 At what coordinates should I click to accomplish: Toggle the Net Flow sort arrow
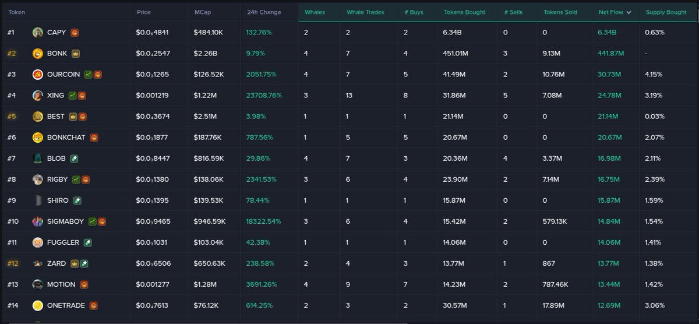629,12
